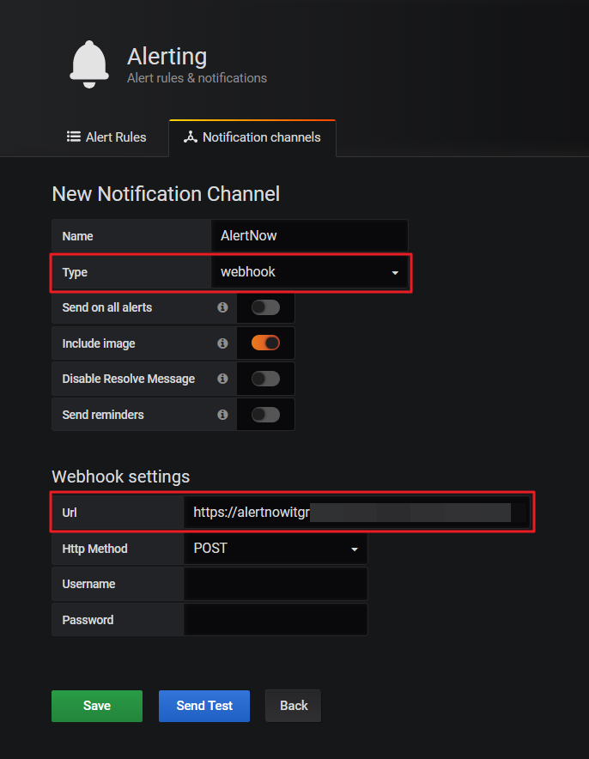This screenshot has height=759, width=589.
Task: Click the Alerting bell icon
Action: point(89,65)
